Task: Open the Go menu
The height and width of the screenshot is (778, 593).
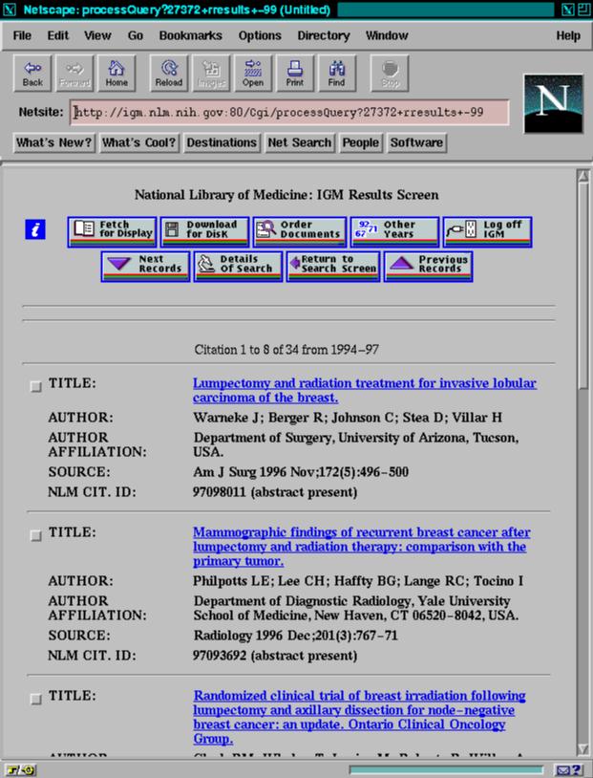Action: 136,35
